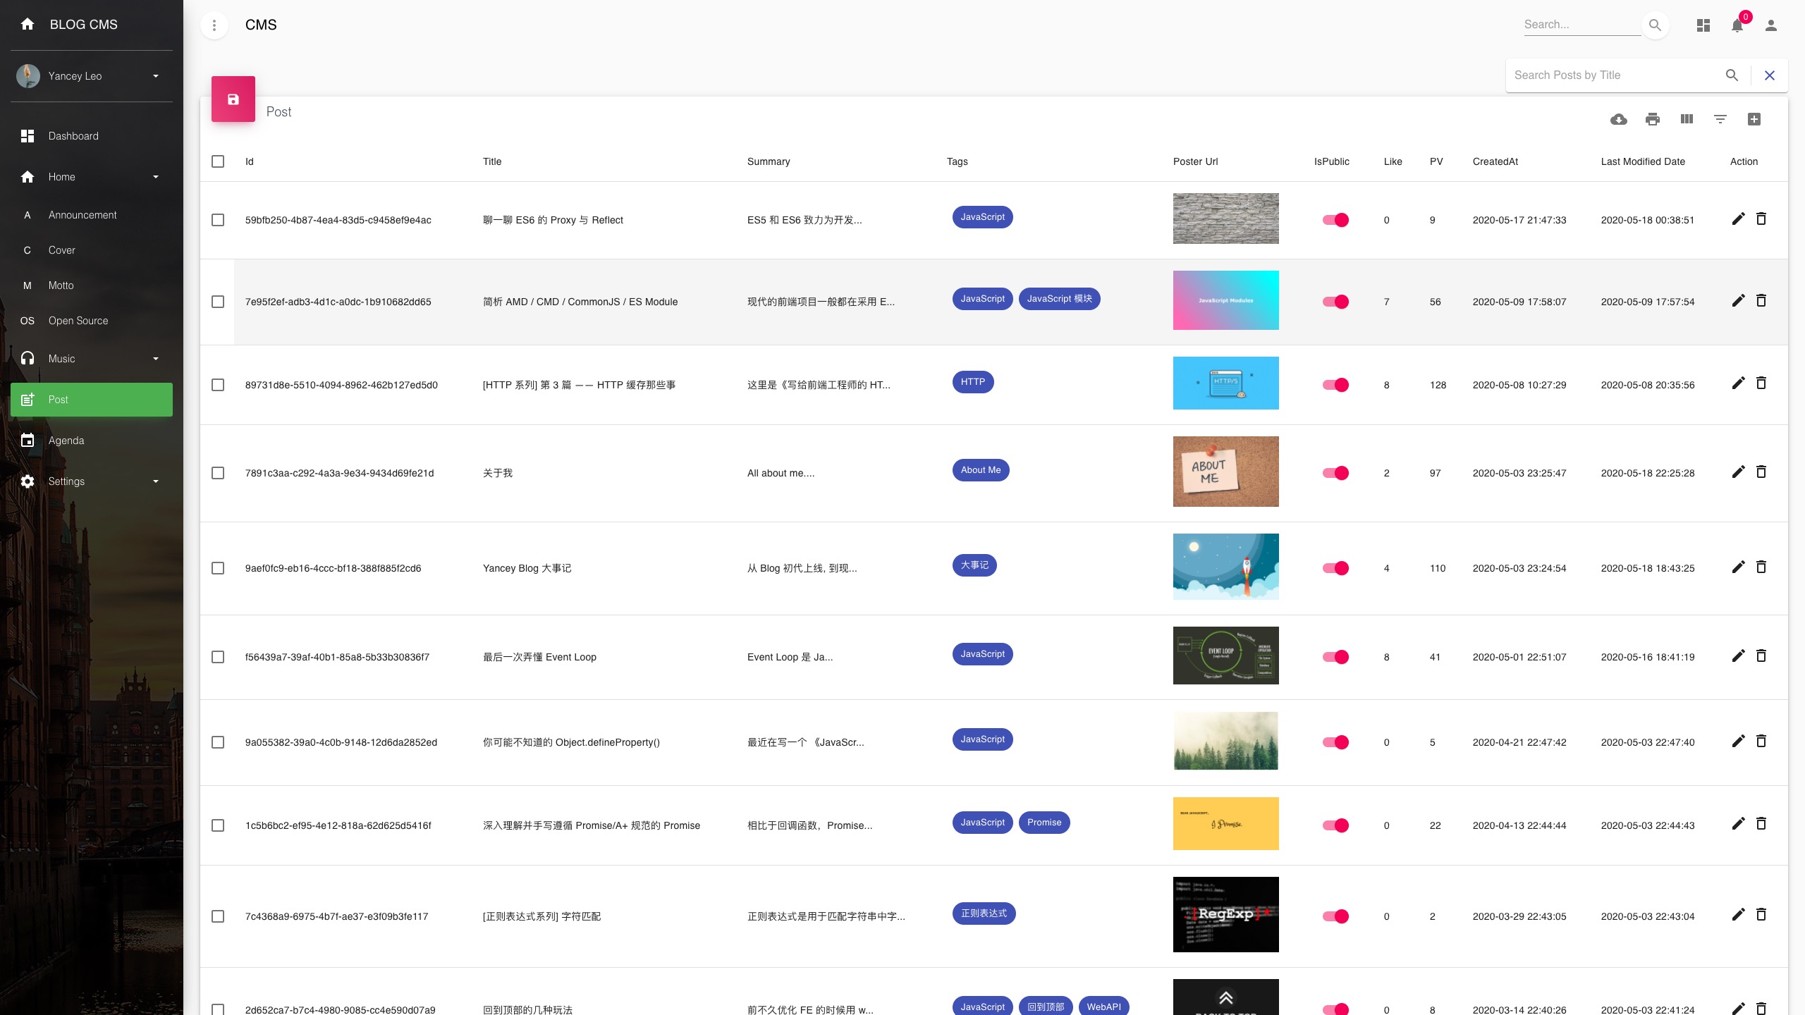
Task: Open the notifications bell icon
Action: coord(1737,25)
